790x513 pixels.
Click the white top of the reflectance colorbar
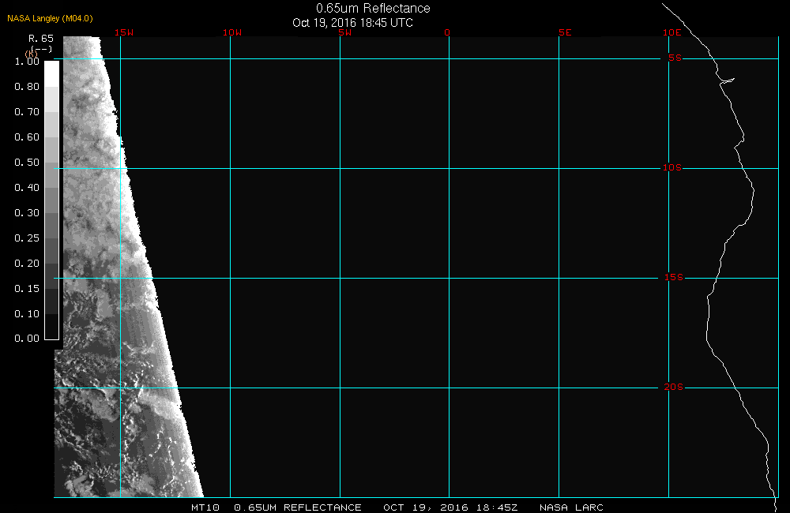[x=51, y=73]
